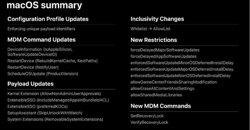Click the "VerifyRecoveryLock" command
250x130 pixels.
pyautogui.click(x=149, y=122)
